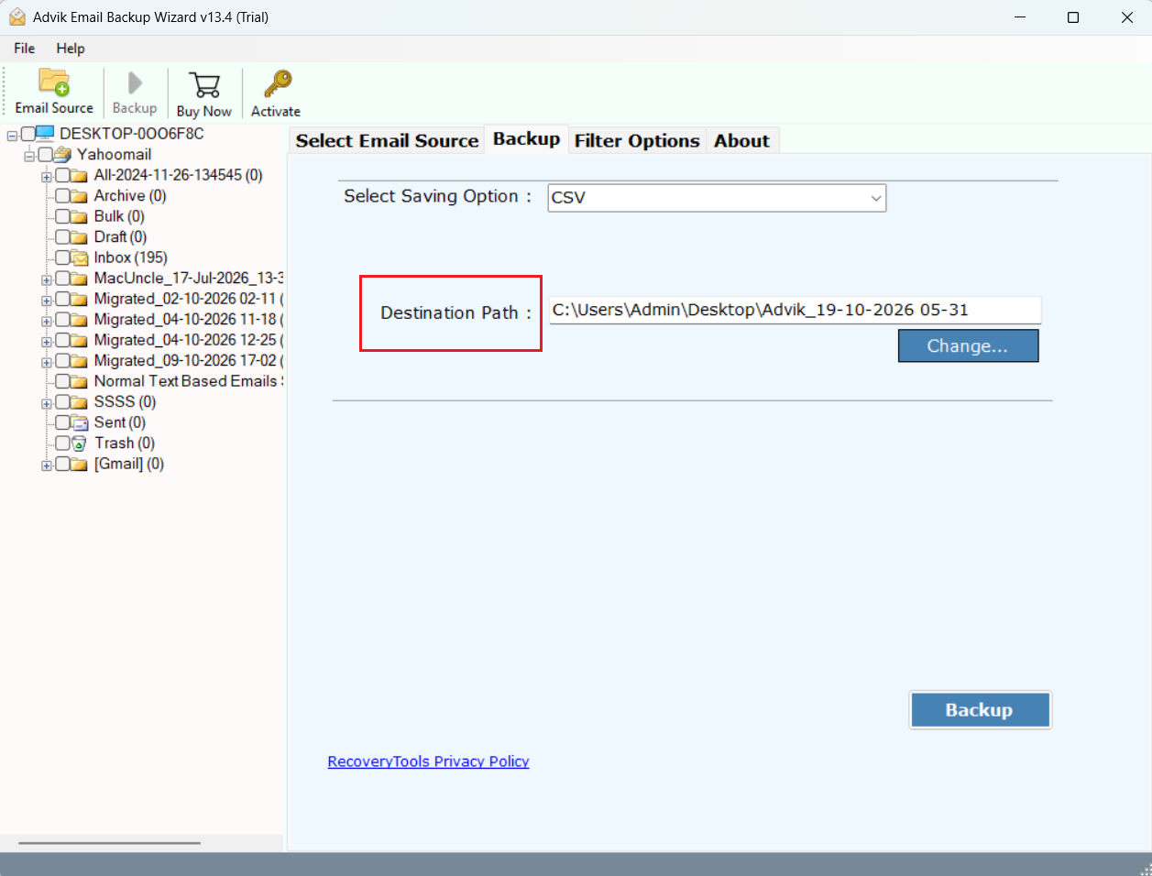The image size is (1152, 876).
Task: Click the Draft folder icon
Action: 80,237
